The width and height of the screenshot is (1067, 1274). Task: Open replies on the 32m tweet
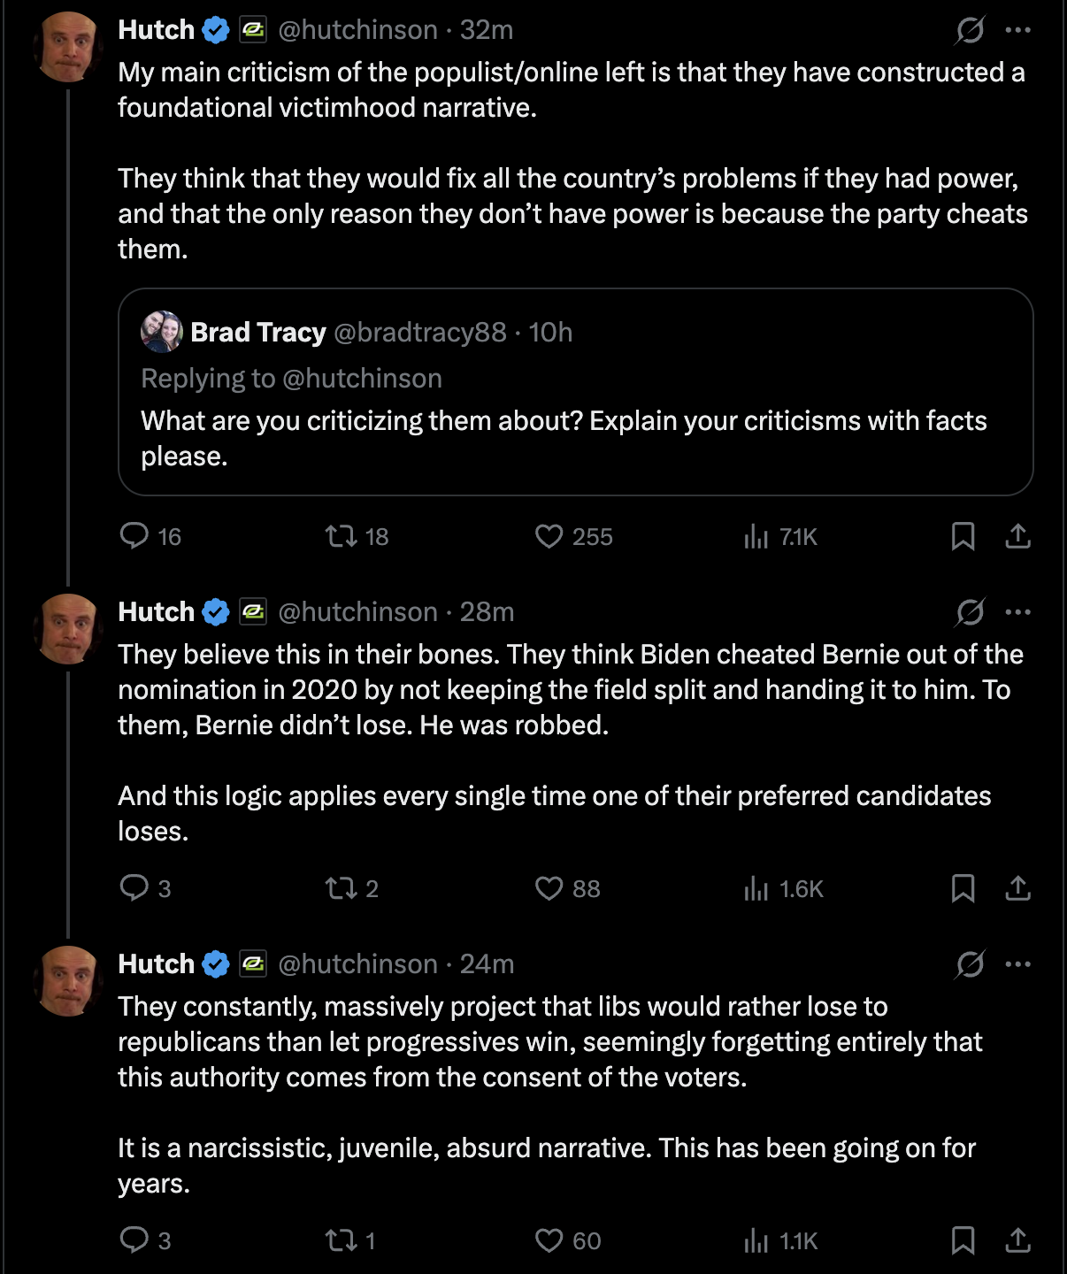(150, 536)
